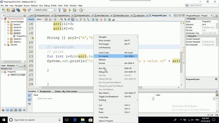Collapse the ThirdYear2018-2019 project node
Viewport: 219px width, 123px height.
tap(2, 19)
